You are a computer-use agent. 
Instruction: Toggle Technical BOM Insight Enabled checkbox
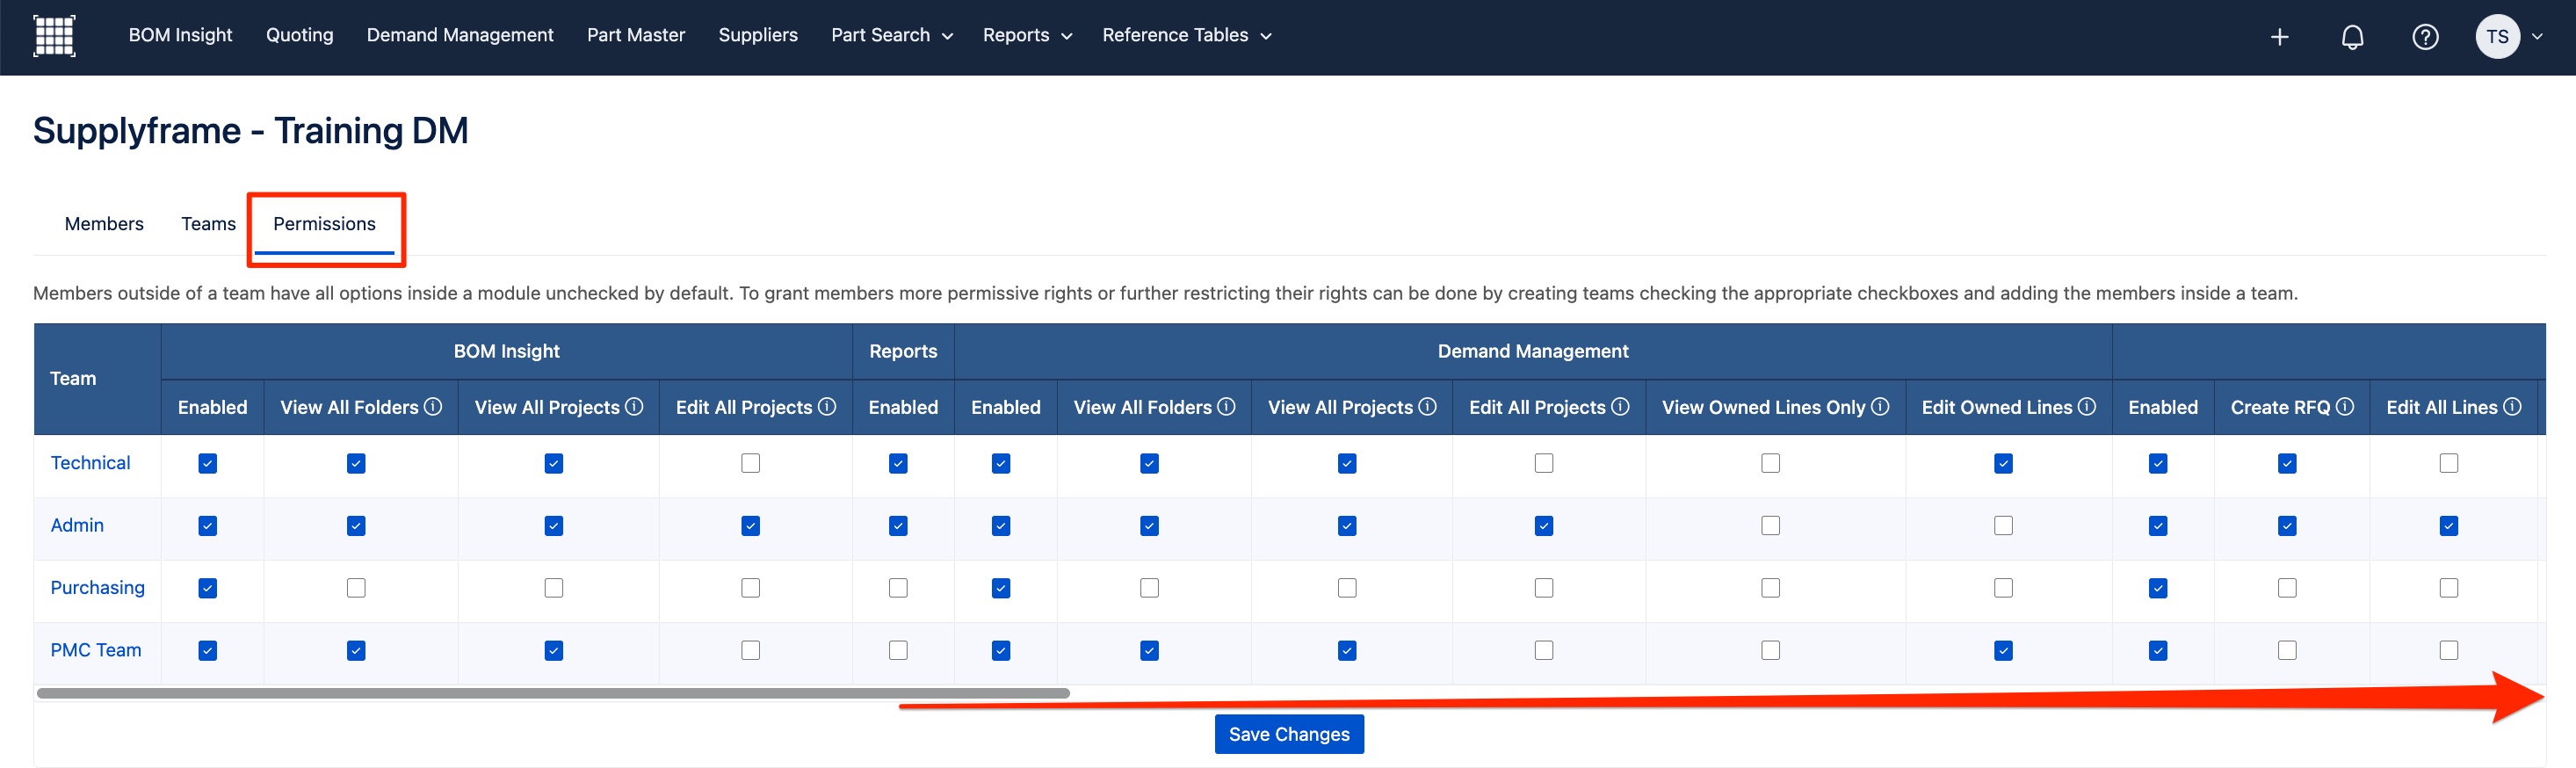click(208, 464)
